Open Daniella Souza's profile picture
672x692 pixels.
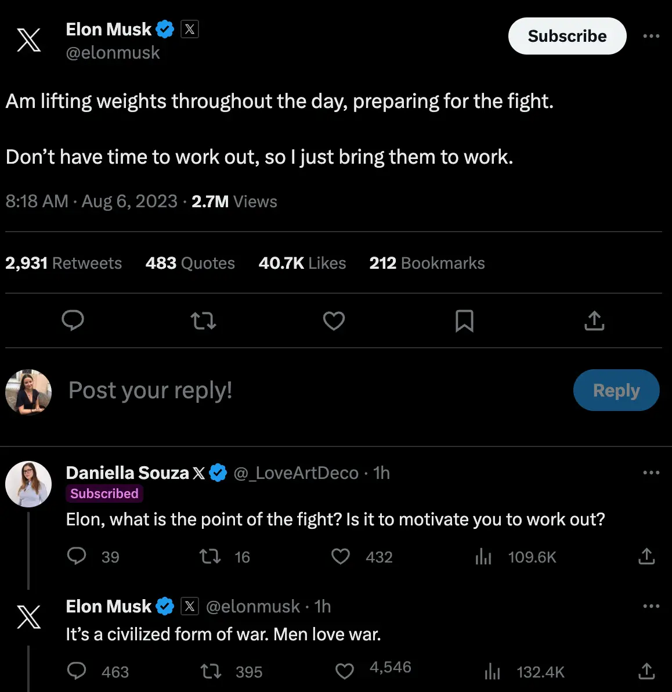coord(28,484)
